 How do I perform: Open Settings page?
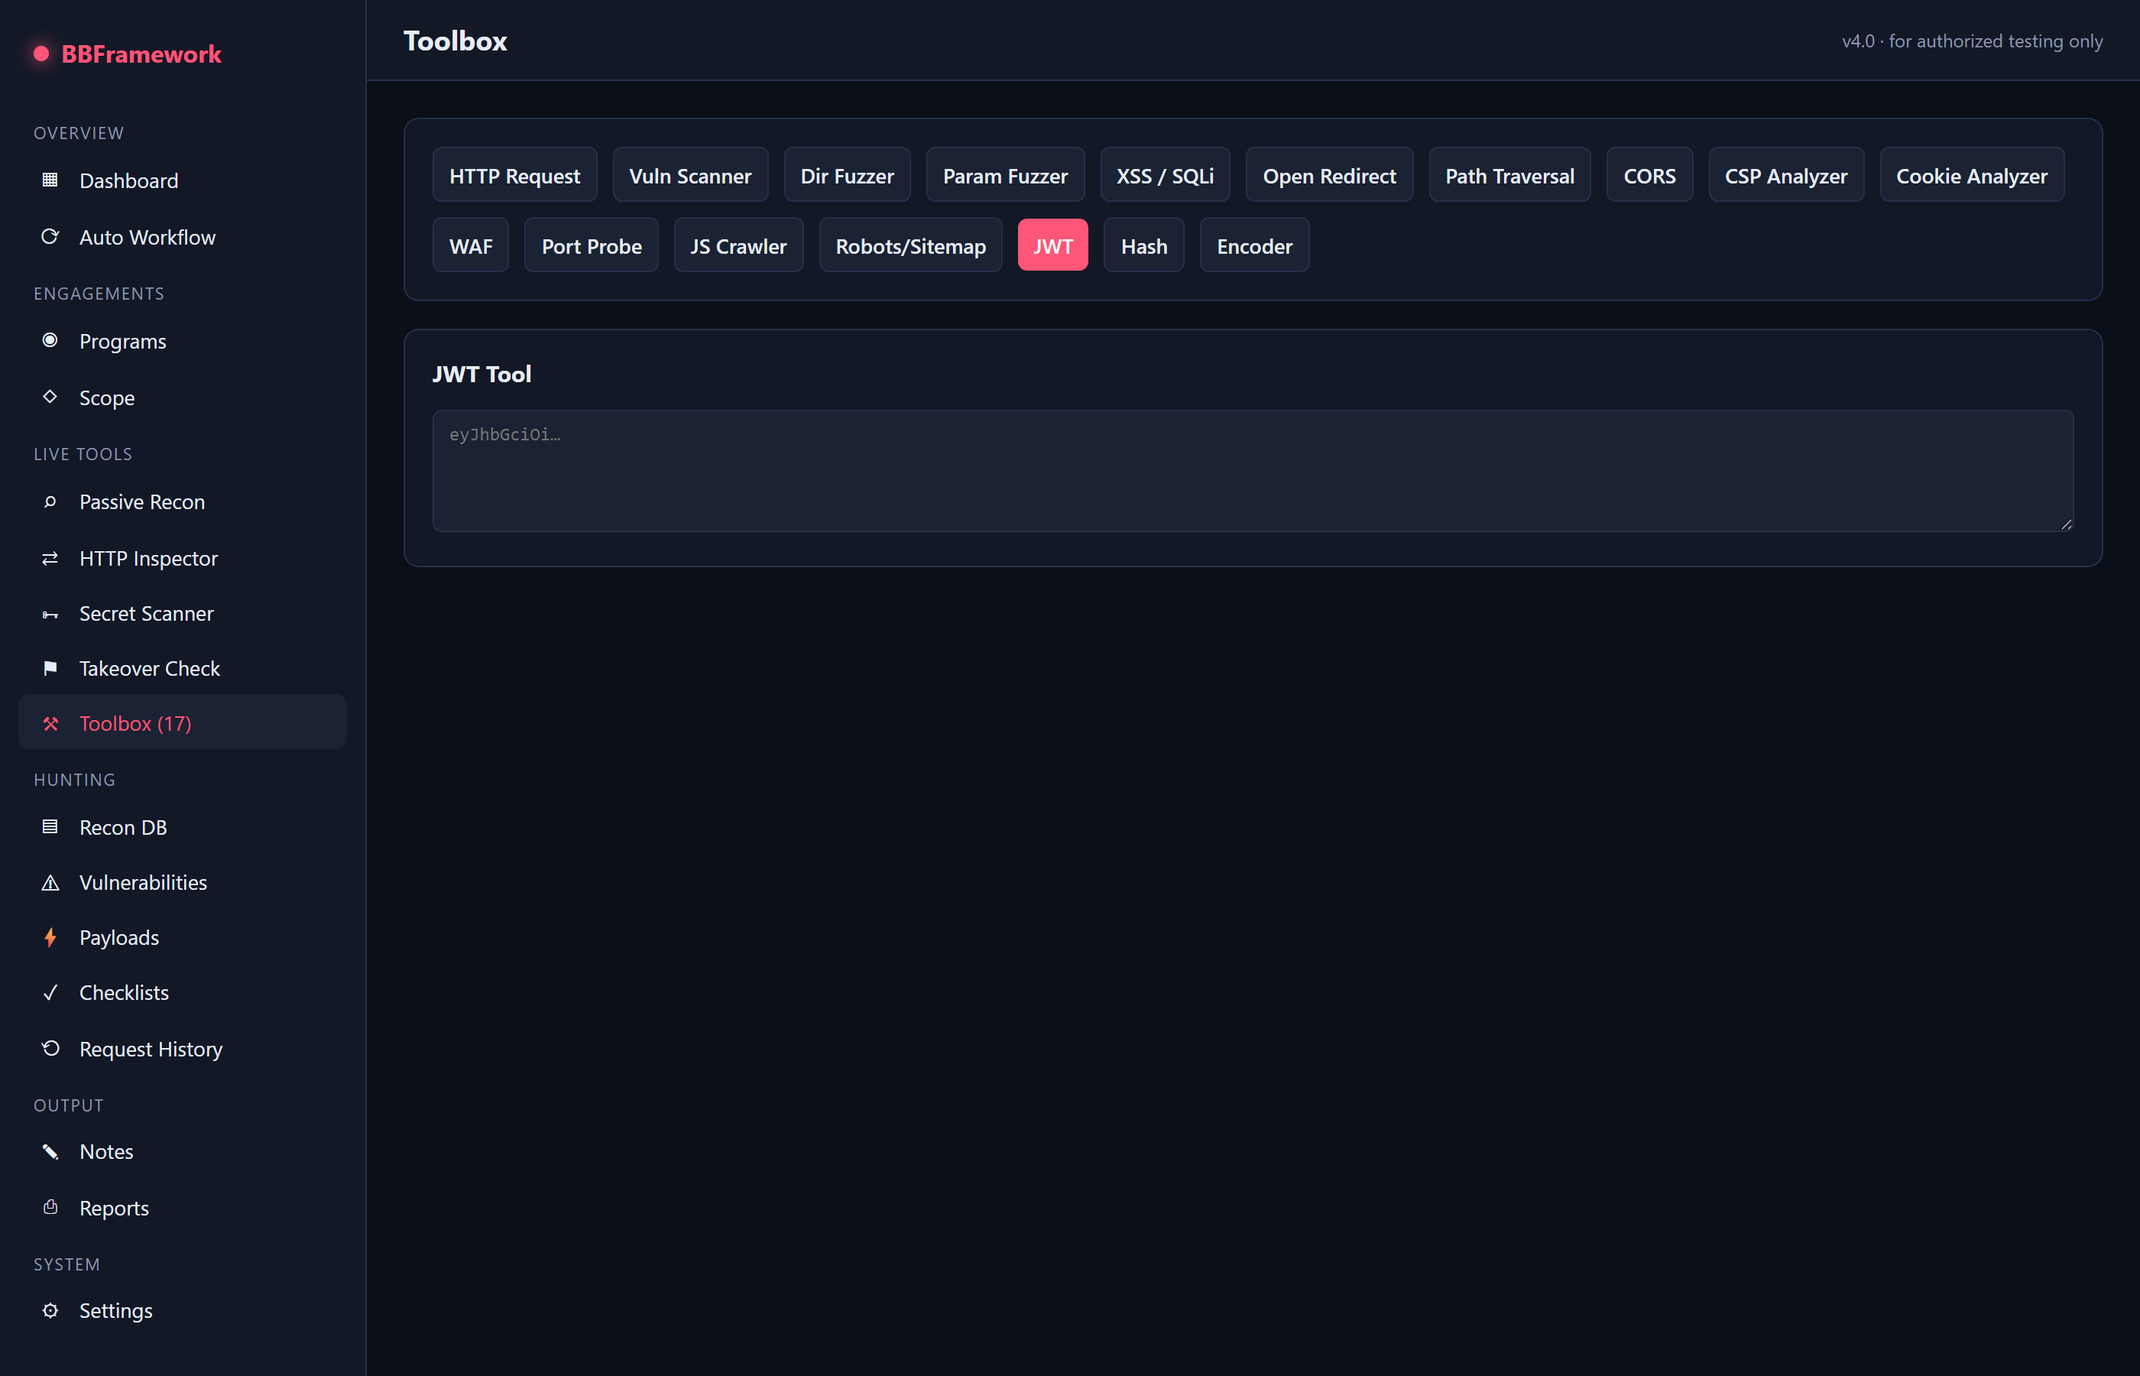tap(182, 1310)
